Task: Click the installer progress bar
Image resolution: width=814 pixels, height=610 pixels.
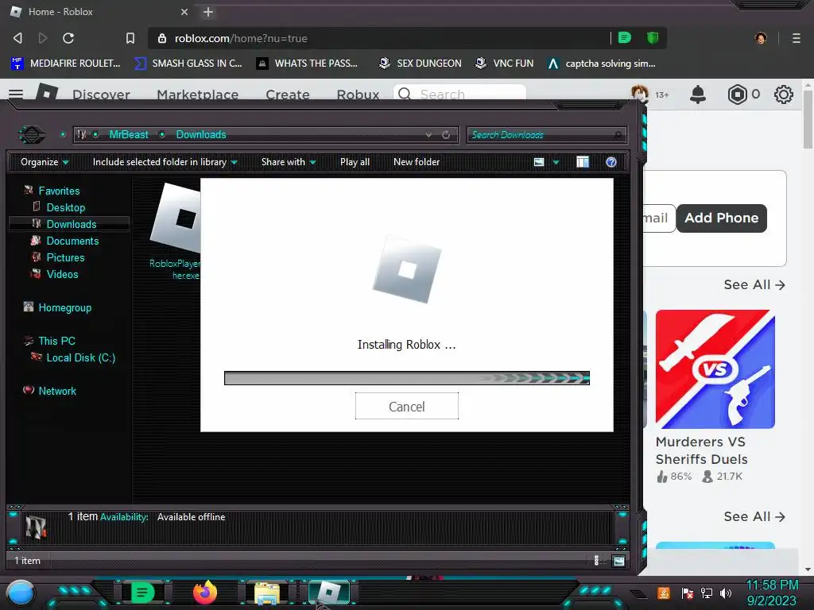Action: point(407,378)
